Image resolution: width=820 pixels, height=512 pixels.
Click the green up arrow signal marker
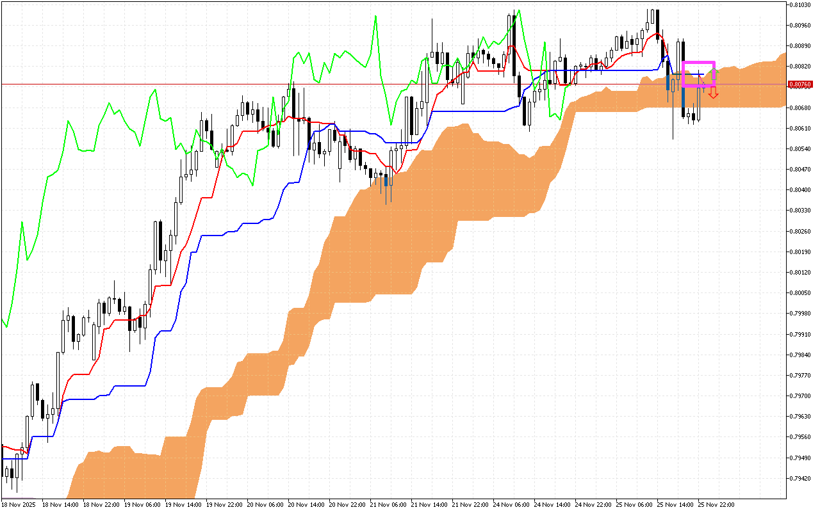coord(713,72)
